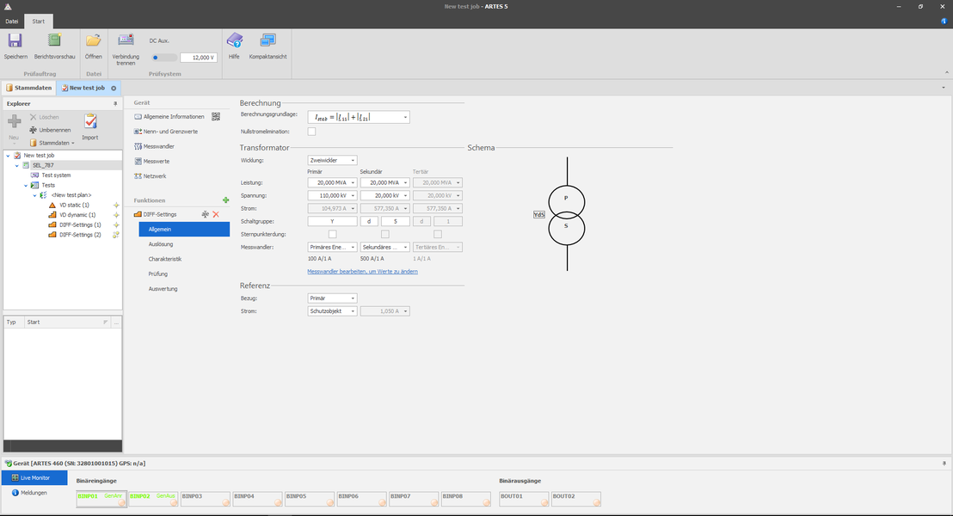Click the Netzwerk icon in Gerät list
Screen dimensions: 953x516
(x=138, y=176)
